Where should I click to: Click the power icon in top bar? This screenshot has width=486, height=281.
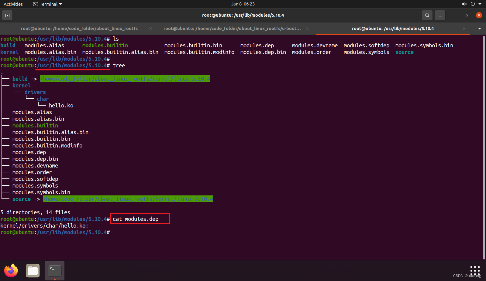[473, 4]
